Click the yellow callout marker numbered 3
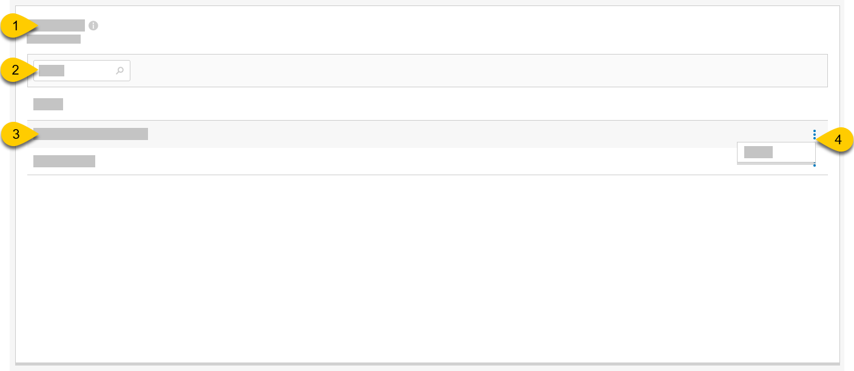This screenshot has width=854, height=371. (16, 134)
